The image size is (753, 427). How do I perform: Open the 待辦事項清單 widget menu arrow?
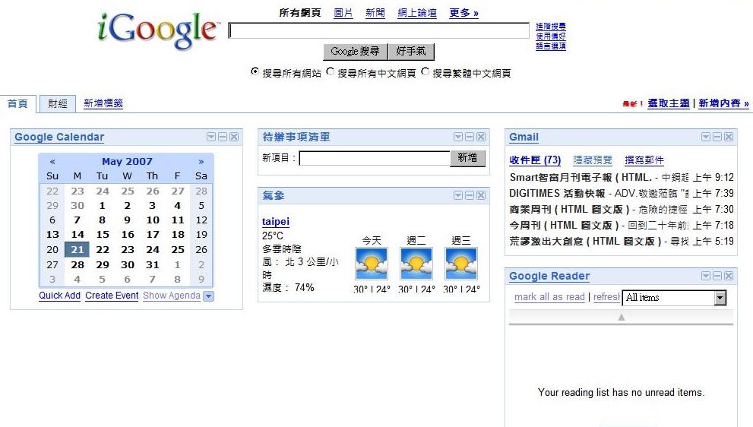pos(457,137)
